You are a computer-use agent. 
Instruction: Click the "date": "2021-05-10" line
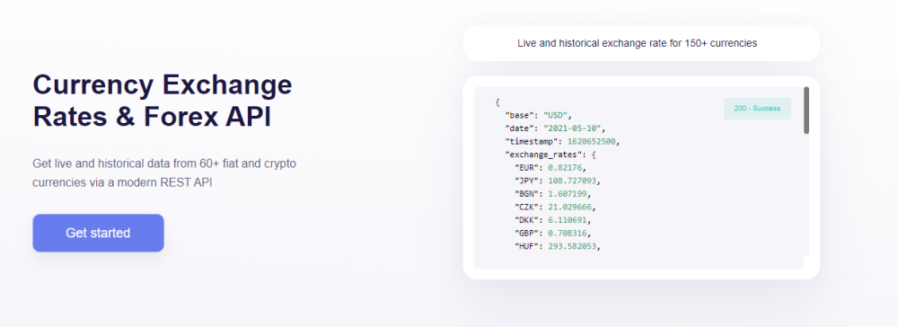[x=555, y=128]
